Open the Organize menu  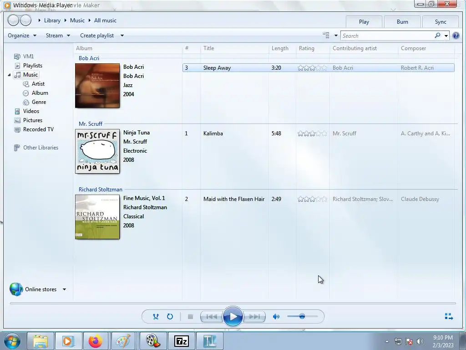[22, 36]
